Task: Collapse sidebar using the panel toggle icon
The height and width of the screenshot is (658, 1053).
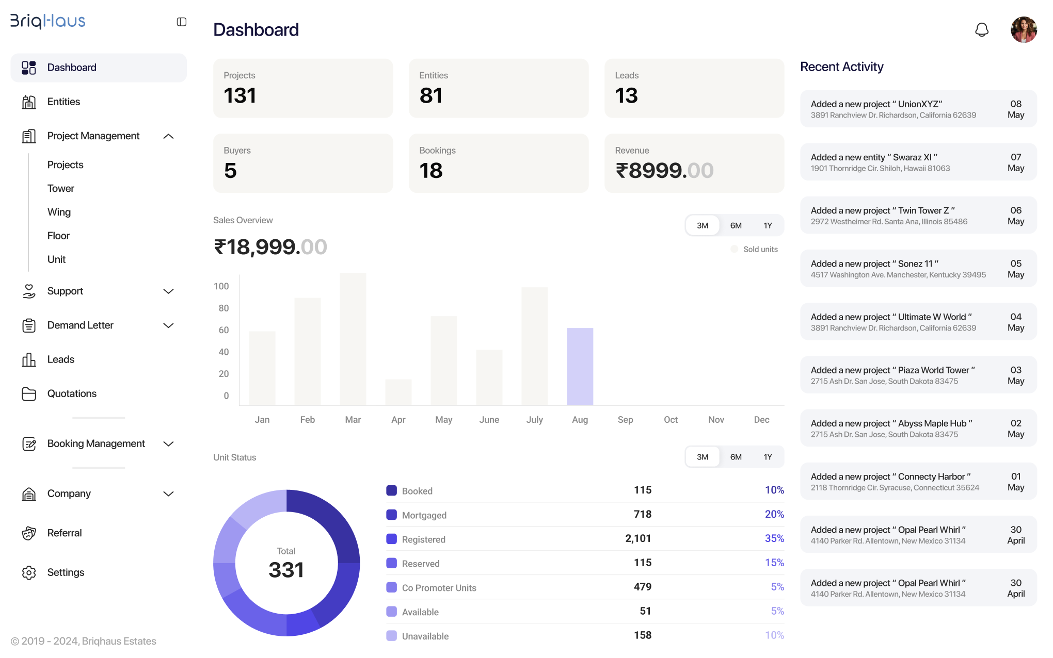Action: 181,22
